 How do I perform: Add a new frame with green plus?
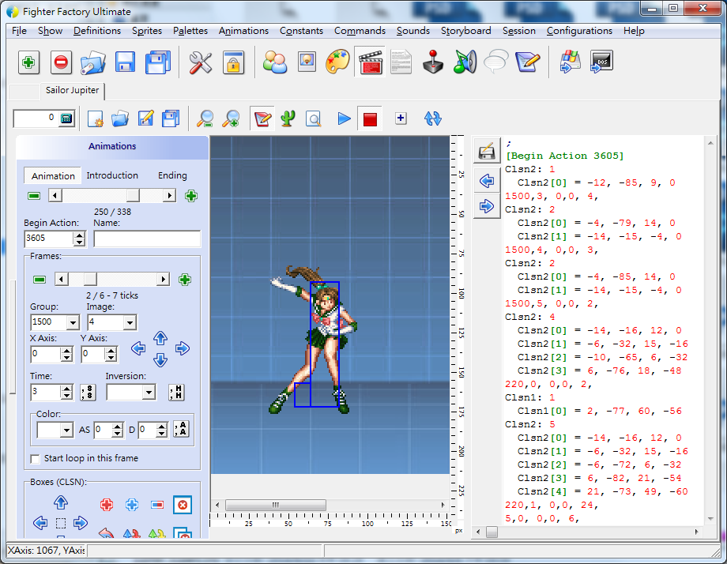[185, 280]
